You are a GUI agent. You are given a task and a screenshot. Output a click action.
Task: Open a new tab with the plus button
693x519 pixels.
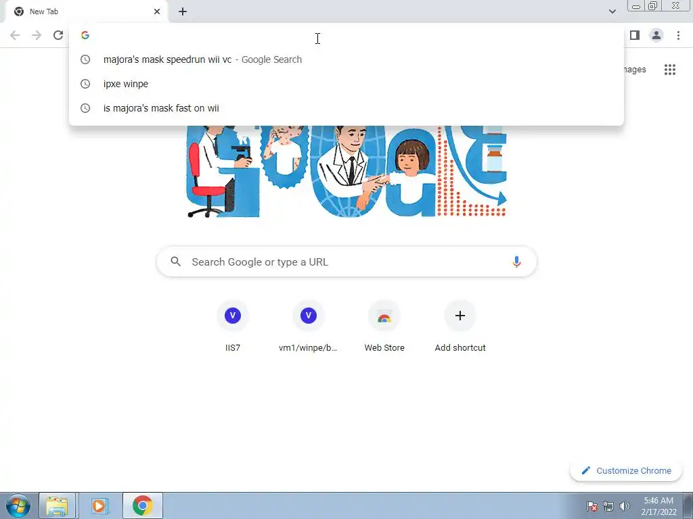pyautogui.click(x=183, y=11)
